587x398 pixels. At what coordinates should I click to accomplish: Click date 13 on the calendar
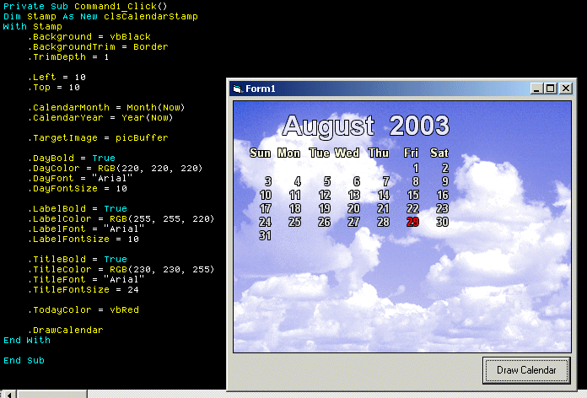coord(354,195)
